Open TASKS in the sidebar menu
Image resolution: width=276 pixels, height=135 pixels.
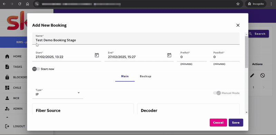[18, 67]
